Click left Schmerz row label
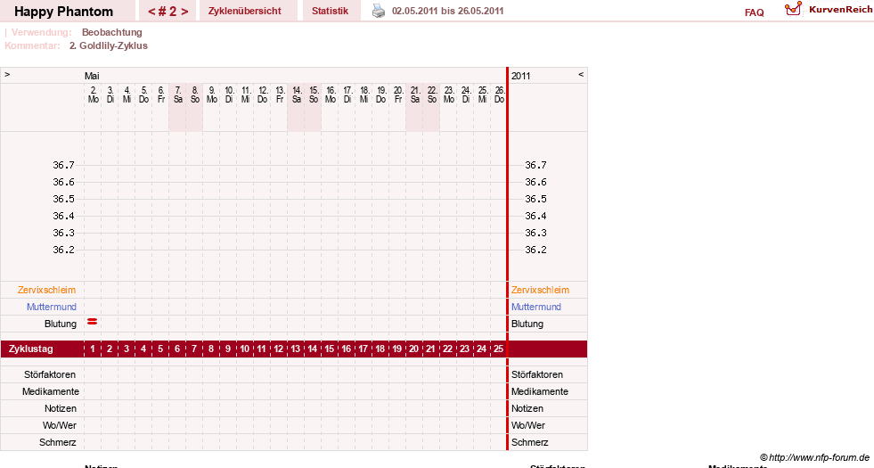 pyautogui.click(x=58, y=442)
